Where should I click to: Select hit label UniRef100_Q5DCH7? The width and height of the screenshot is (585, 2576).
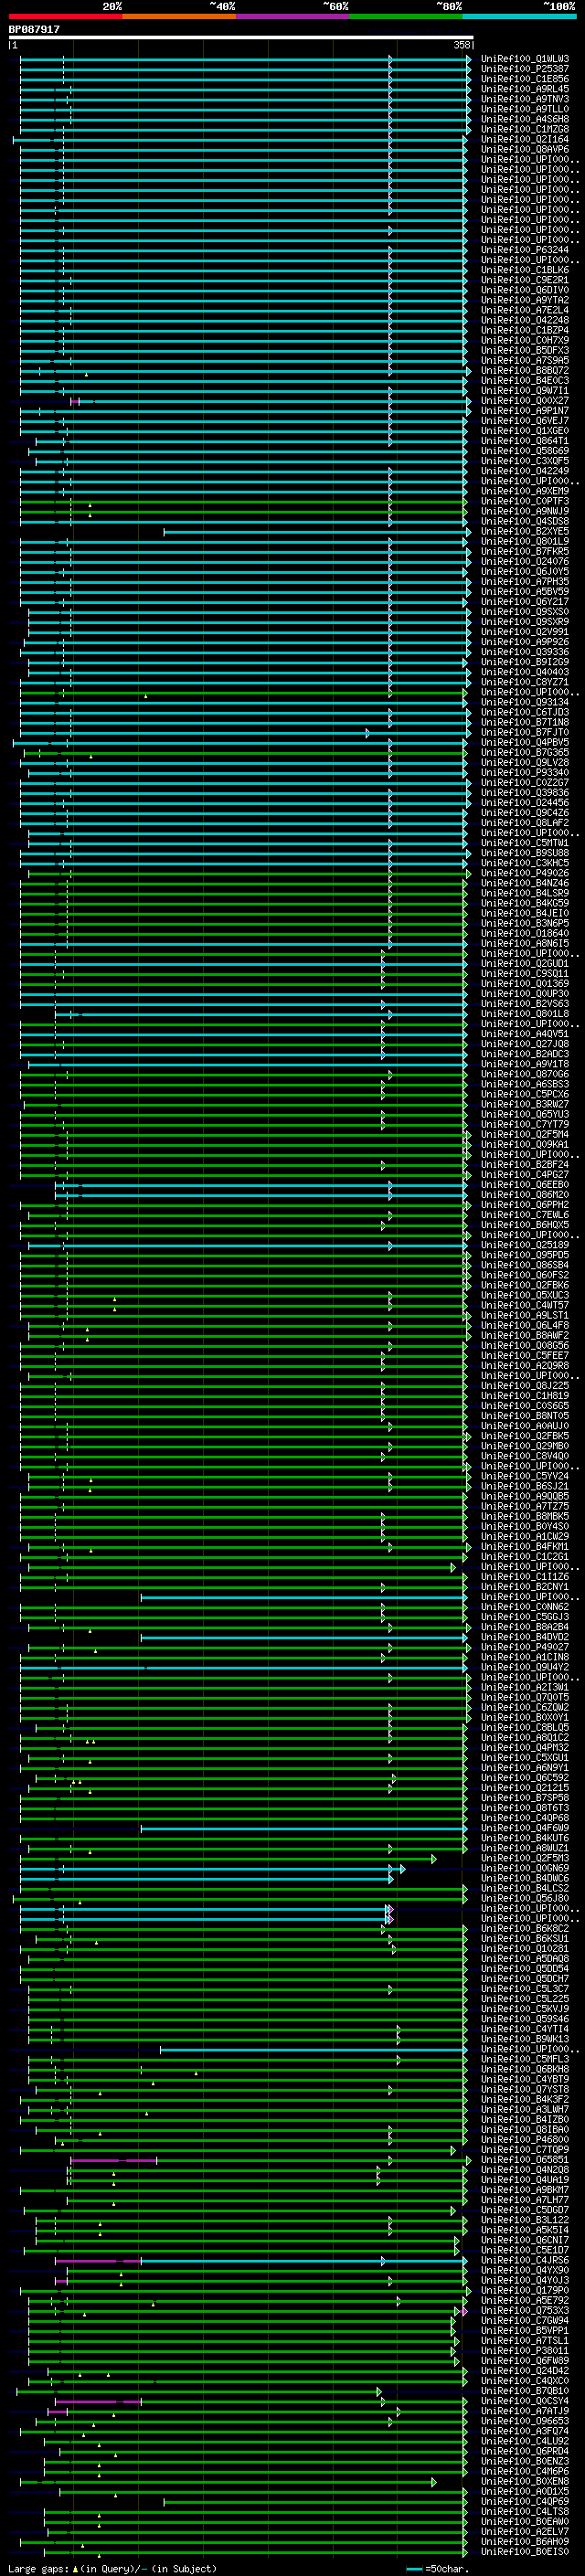click(525, 1978)
